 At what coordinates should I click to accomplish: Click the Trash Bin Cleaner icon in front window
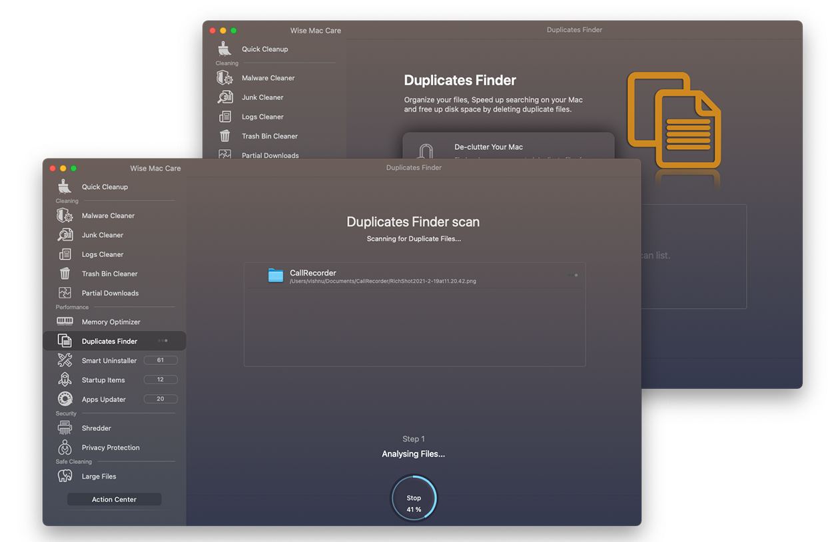point(65,274)
